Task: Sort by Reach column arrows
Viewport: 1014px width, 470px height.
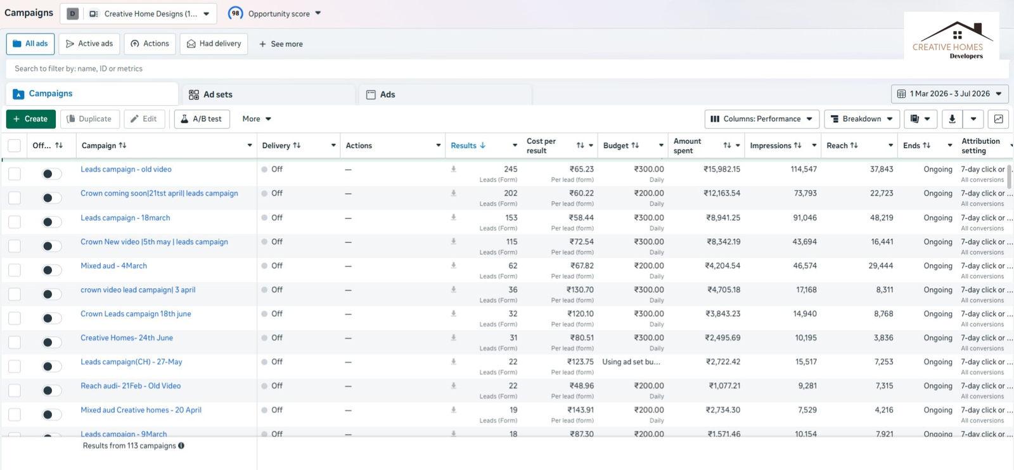Action: [854, 146]
